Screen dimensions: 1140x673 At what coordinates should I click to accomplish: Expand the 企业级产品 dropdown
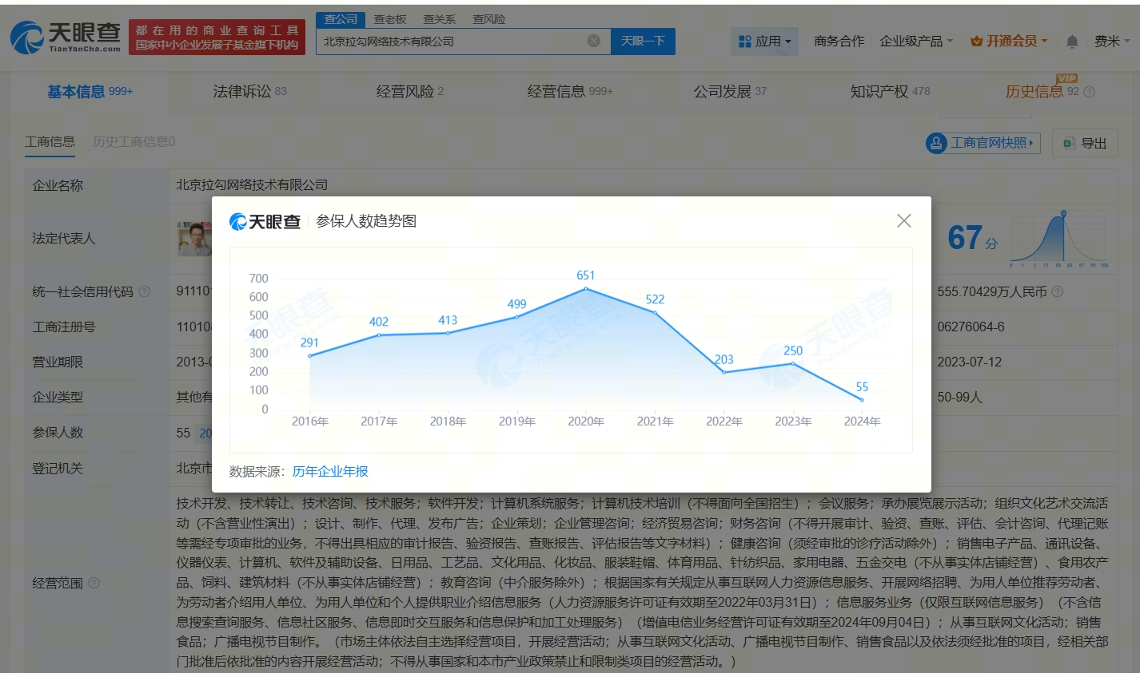pyautogui.click(x=916, y=42)
